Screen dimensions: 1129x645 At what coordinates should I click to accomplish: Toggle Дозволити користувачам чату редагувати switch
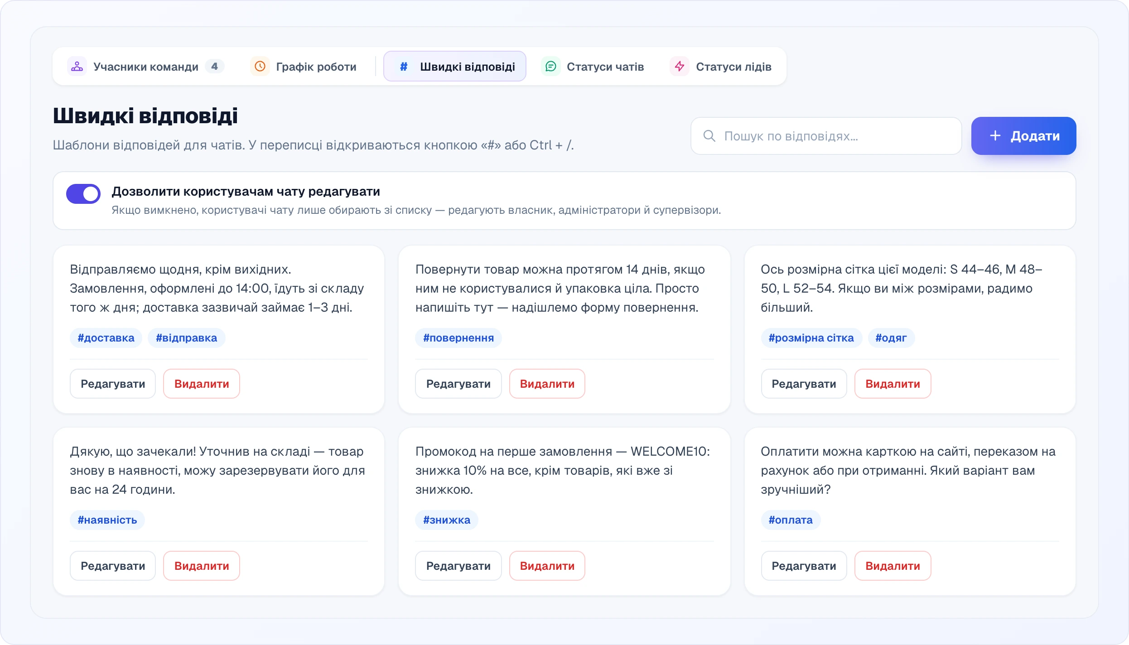(83, 194)
